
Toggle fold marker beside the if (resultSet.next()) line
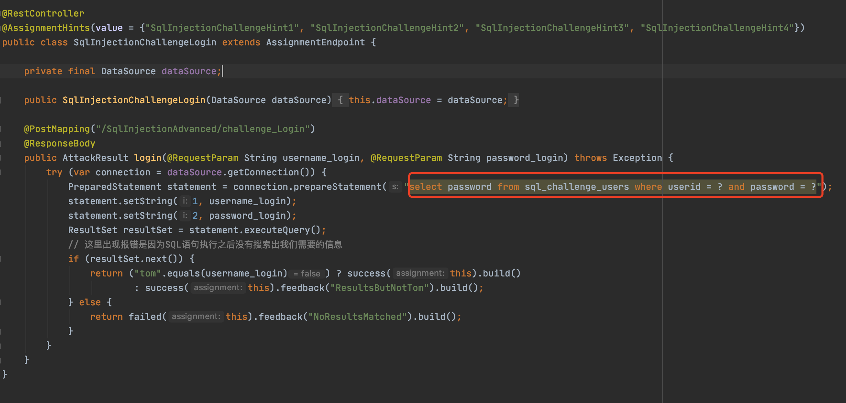1,259
